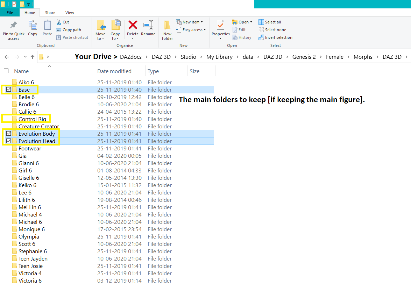The height and width of the screenshot is (284, 411).
Task: Uncheck the Base folder checkbox
Action: [9, 90]
